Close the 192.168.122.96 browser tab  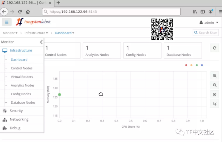50,3
